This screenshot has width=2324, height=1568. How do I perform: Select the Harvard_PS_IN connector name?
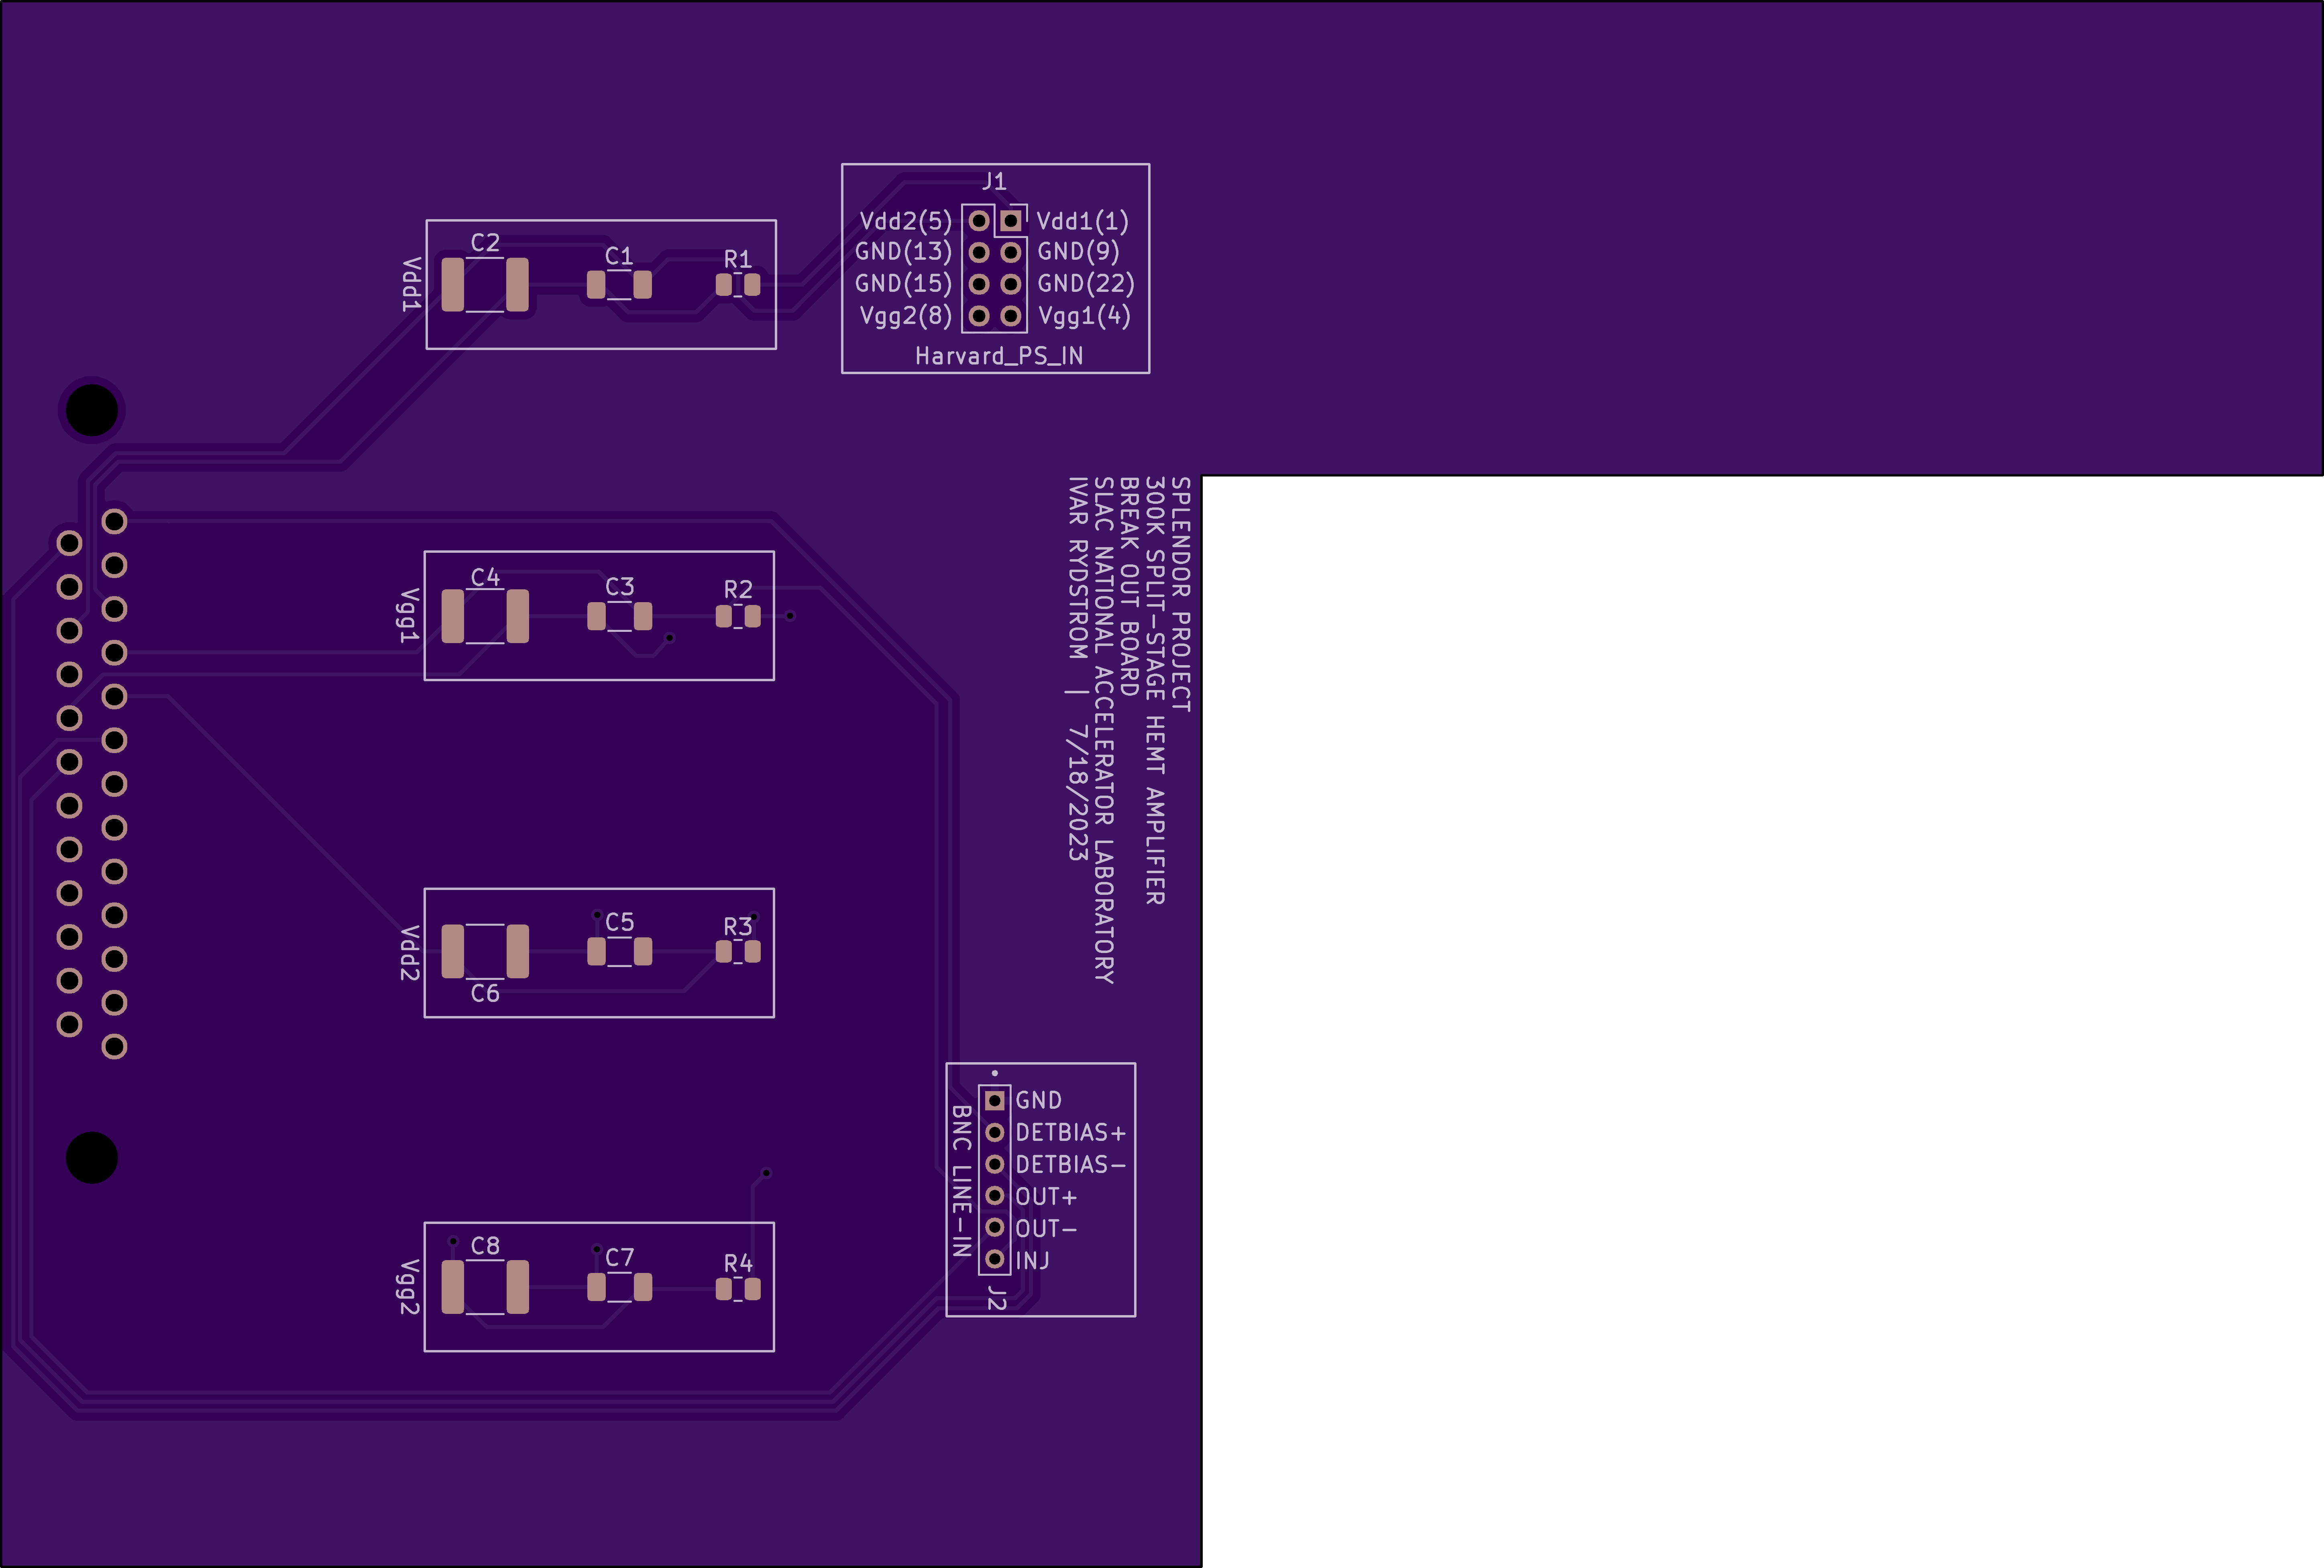tap(998, 356)
